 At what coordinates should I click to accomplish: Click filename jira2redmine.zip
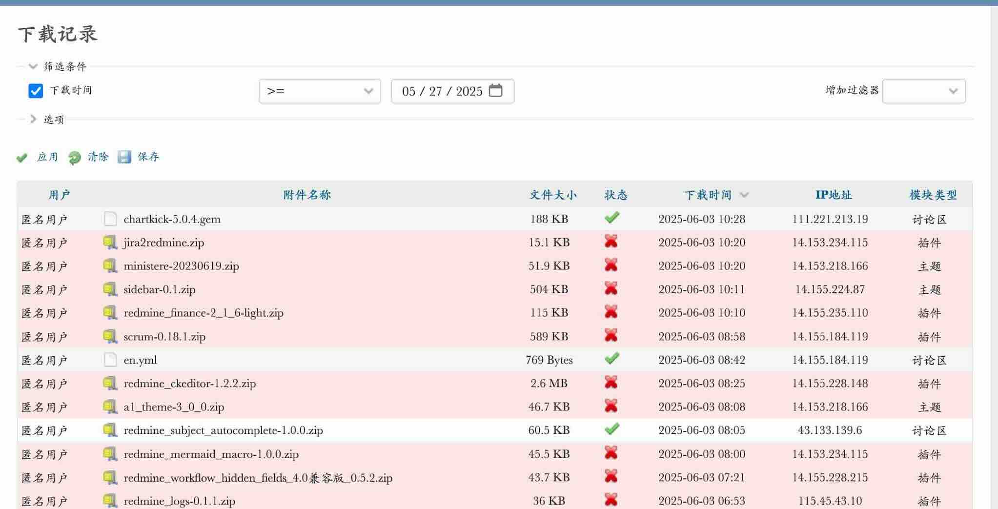(x=164, y=243)
